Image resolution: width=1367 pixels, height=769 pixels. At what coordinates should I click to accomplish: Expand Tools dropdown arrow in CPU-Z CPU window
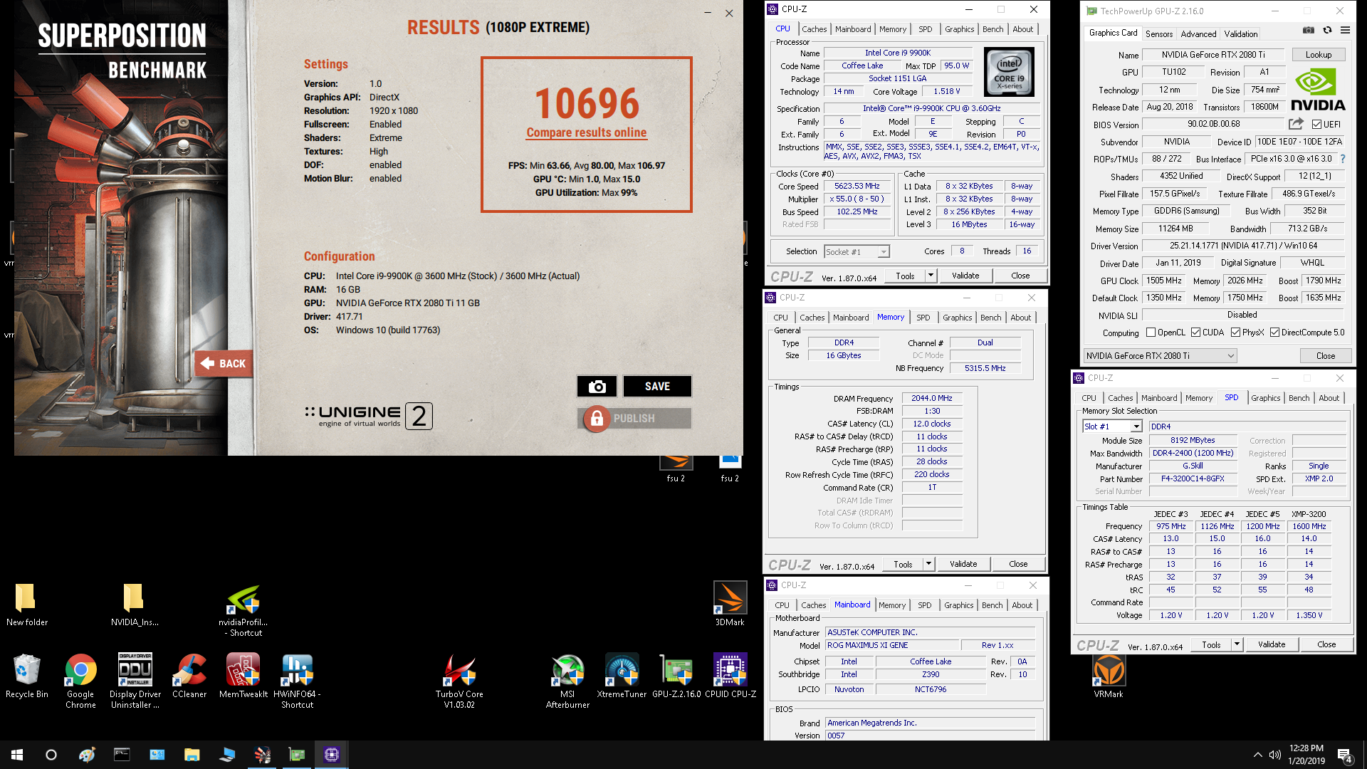[930, 276]
